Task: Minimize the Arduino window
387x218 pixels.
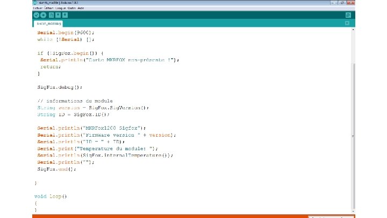Action: point(333,3)
